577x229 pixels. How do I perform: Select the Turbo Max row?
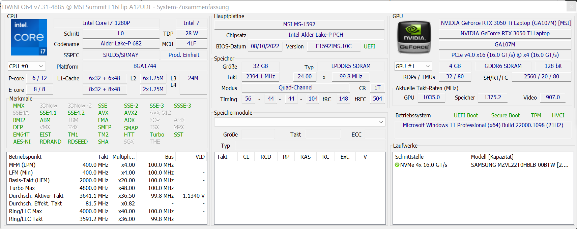click(x=22, y=188)
